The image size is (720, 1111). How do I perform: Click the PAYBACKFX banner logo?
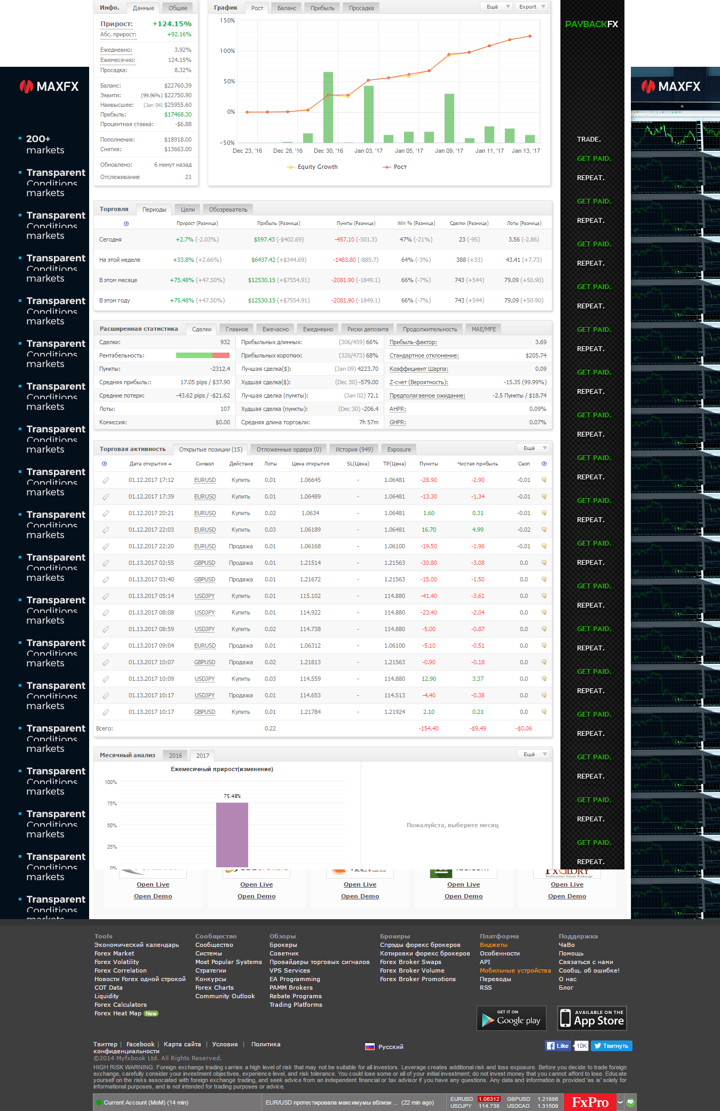click(x=591, y=24)
